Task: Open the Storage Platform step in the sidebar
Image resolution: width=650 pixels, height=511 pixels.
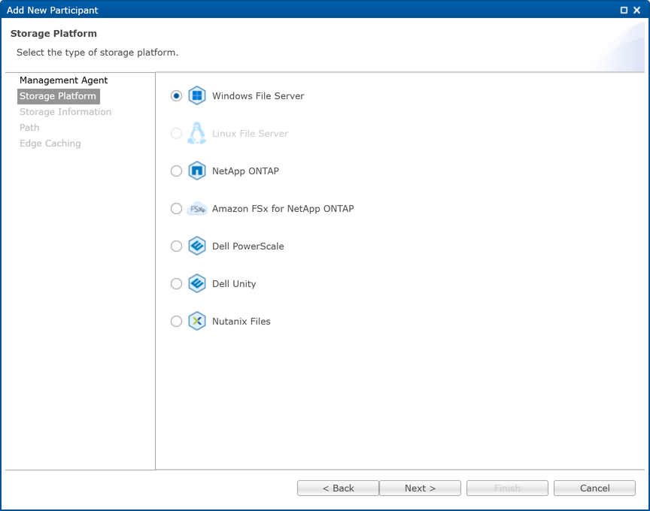Action: pos(58,96)
